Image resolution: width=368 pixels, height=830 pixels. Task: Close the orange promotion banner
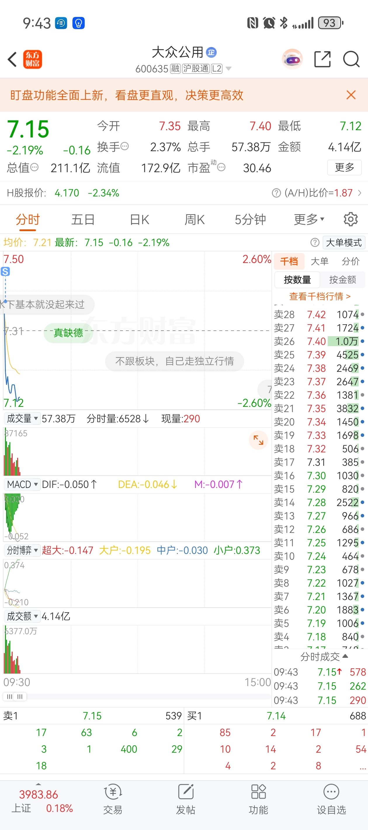[351, 95]
